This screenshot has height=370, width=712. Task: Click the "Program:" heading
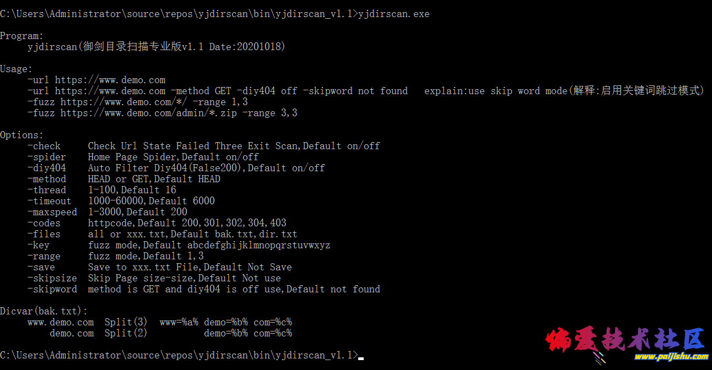(21, 36)
